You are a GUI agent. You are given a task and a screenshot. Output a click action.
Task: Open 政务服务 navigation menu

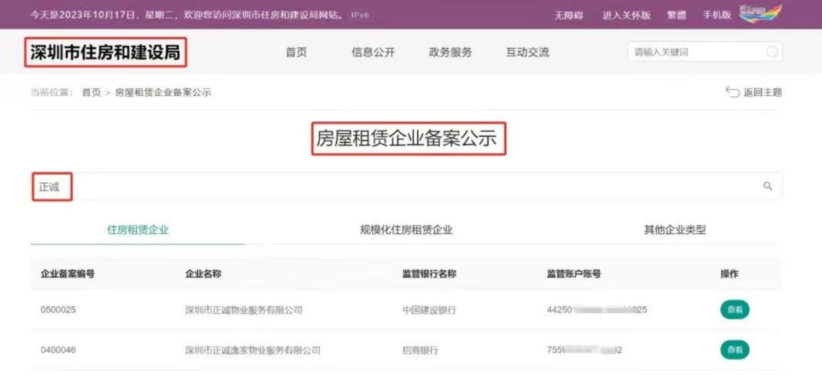pos(450,53)
